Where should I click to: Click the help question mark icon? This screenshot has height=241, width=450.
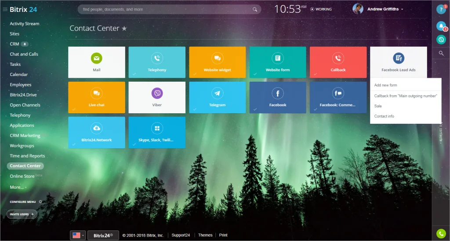pos(441,9)
